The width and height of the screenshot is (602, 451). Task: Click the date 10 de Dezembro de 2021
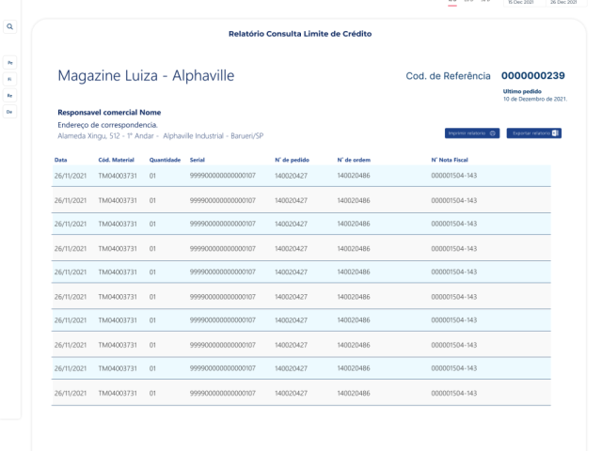[535, 99]
